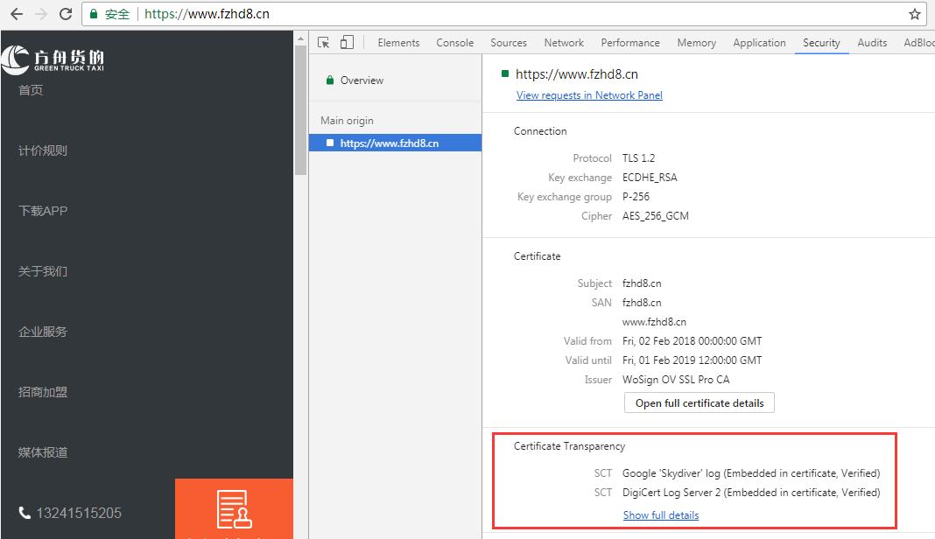Reload the page with refresh icon

[x=66, y=14]
